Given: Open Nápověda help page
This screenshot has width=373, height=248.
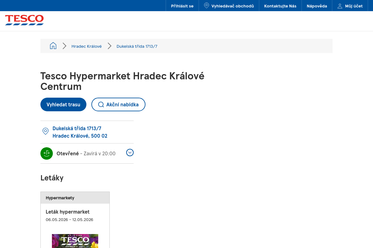Looking at the screenshot, I should click(x=317, y=6).
